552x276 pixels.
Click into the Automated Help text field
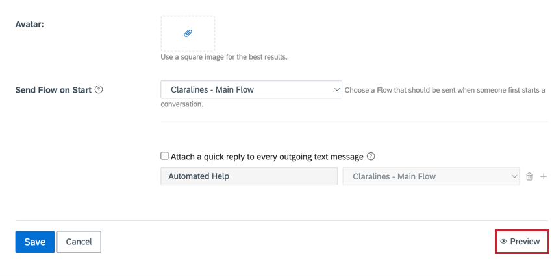click(x=249, y=176)
